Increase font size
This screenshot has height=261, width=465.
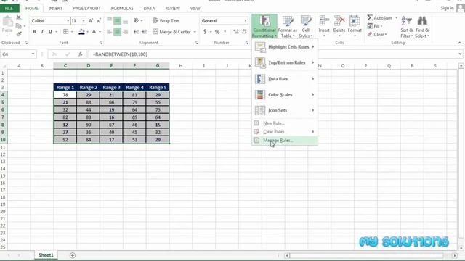[x=91, y=21]
